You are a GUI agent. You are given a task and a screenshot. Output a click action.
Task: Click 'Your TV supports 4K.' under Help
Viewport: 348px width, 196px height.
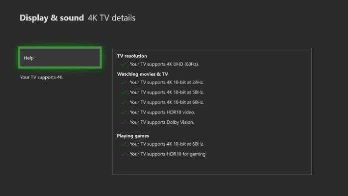tap(42, 77)
